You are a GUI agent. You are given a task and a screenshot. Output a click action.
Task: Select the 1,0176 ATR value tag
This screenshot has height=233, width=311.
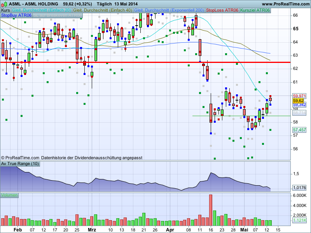tap(299, 188)
